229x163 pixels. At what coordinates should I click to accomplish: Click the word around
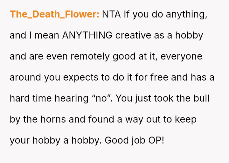point(25,77)
